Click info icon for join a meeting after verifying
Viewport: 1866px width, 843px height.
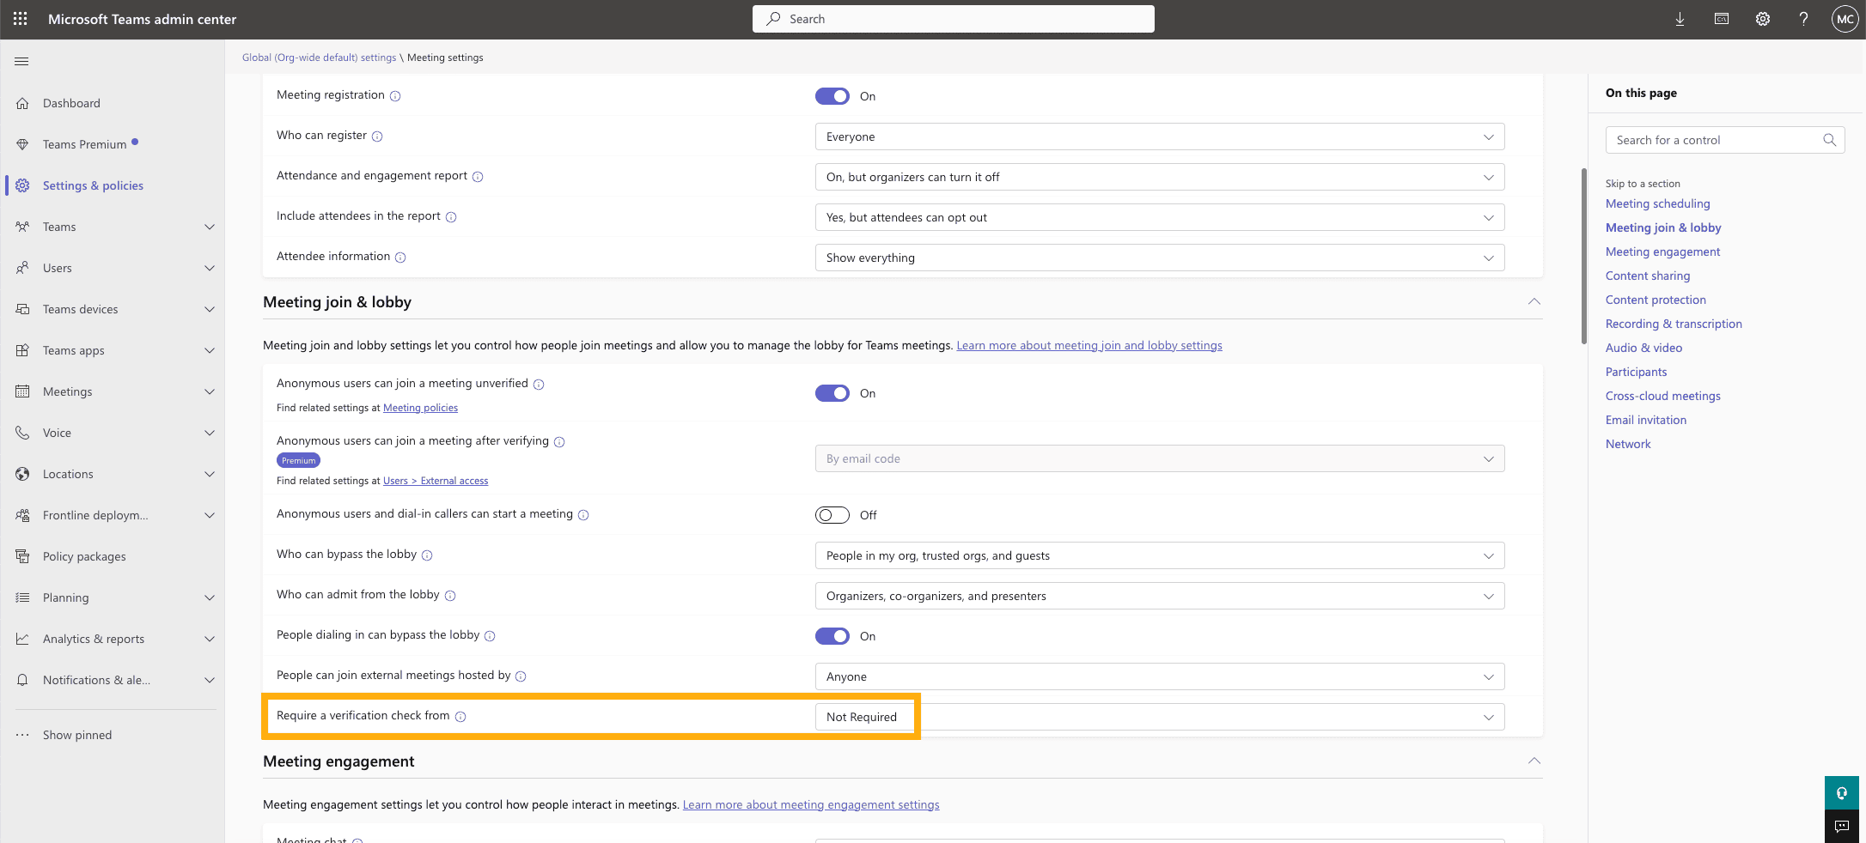(559, 442)
